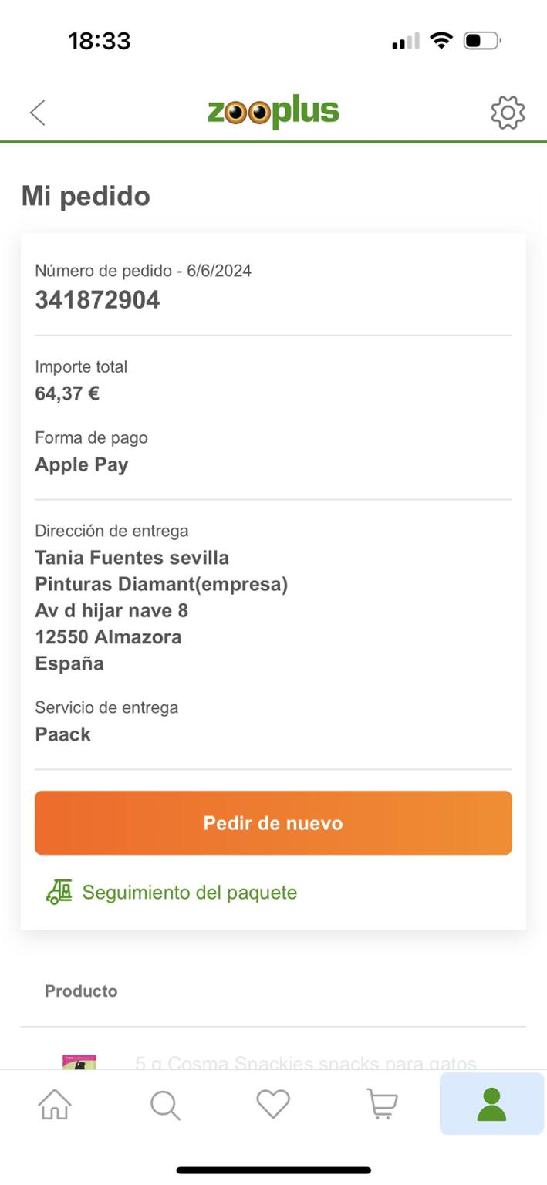Open the Cosma Snackies product name
This screenshot has height=1185, width=547.
pyautogui.click(x=306, y=1064)
